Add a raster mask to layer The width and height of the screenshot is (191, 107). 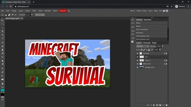[157, 105]
